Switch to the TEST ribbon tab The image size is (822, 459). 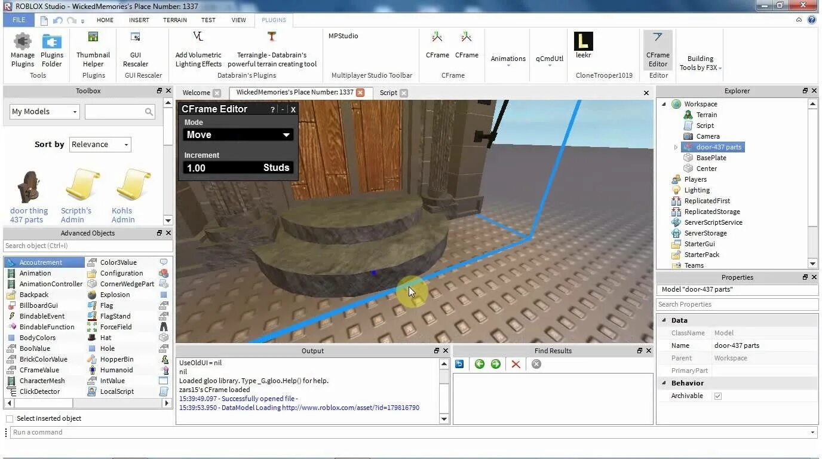(208, 20)
